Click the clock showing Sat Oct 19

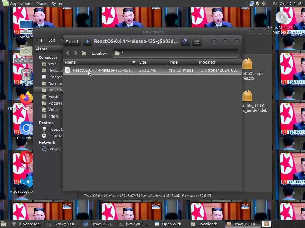pos(288,4)
